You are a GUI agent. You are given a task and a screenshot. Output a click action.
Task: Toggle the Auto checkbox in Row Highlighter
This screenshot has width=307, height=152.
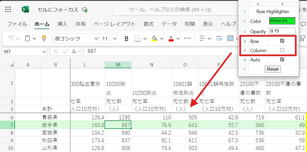(x=282, y=60)
